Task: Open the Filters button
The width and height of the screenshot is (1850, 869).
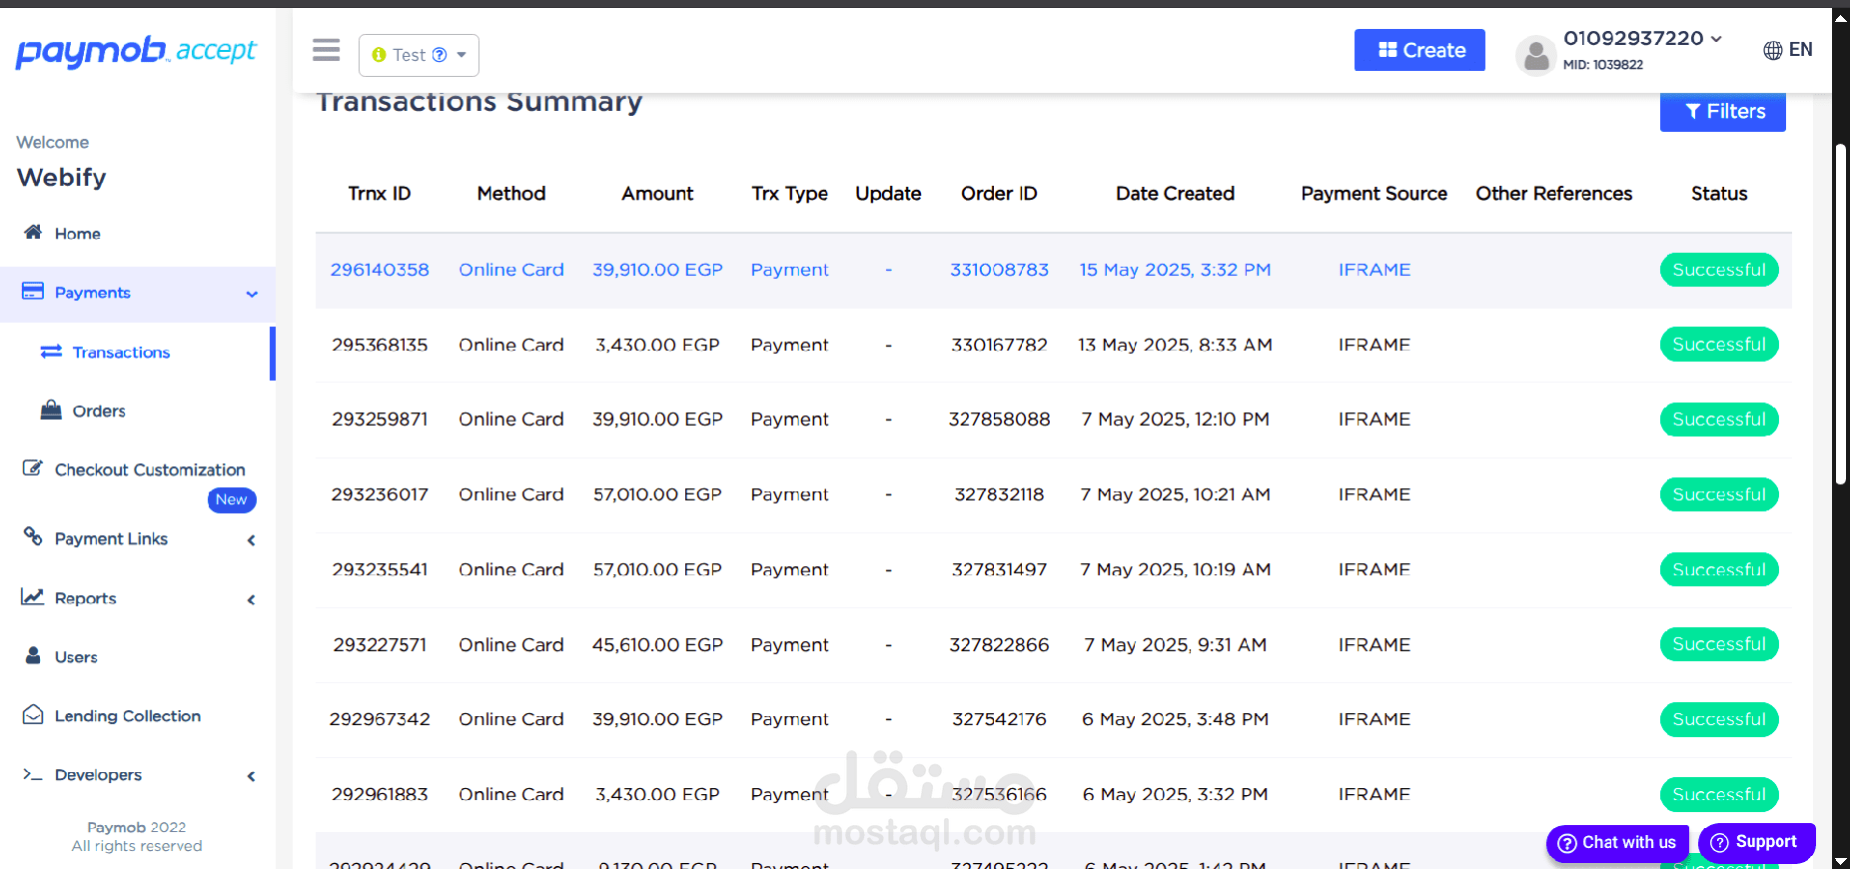Action: tap(1722, 112)
